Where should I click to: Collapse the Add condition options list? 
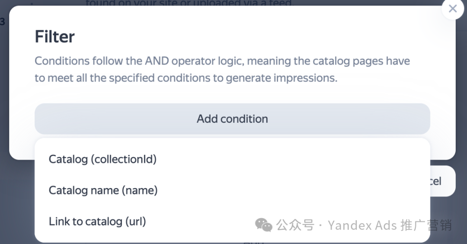[232, 119]
